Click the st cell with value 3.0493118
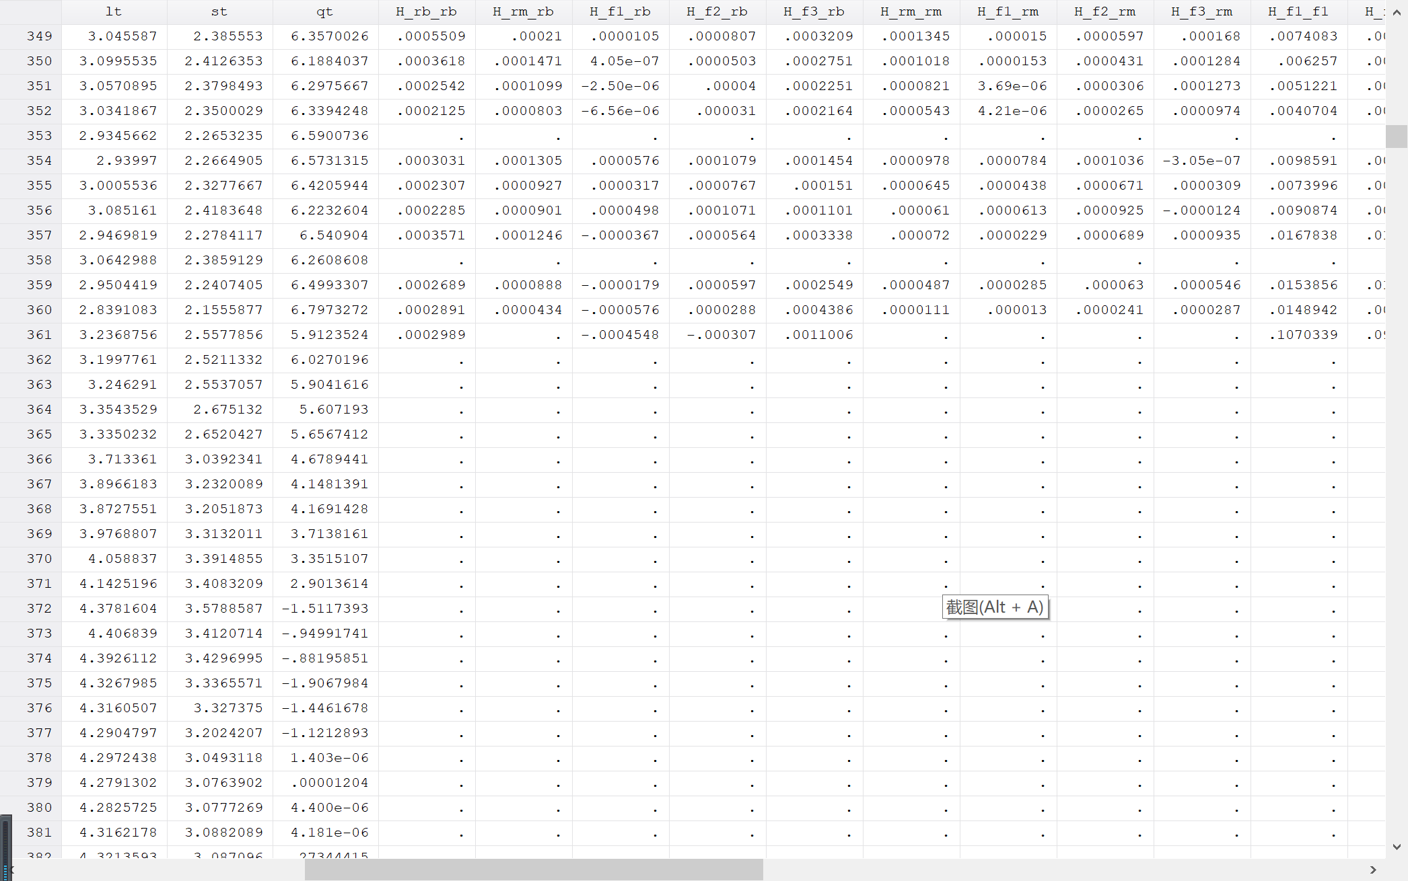 click(x=223, y=758)
